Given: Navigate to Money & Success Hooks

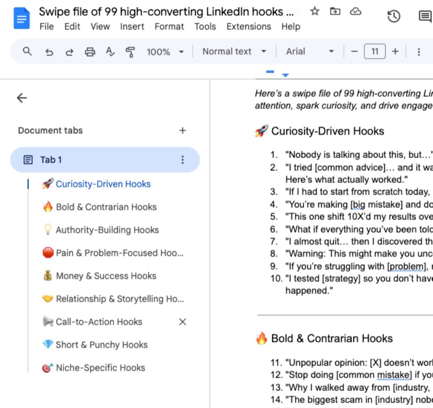Looking at the screenshot, I should point(106,276).
